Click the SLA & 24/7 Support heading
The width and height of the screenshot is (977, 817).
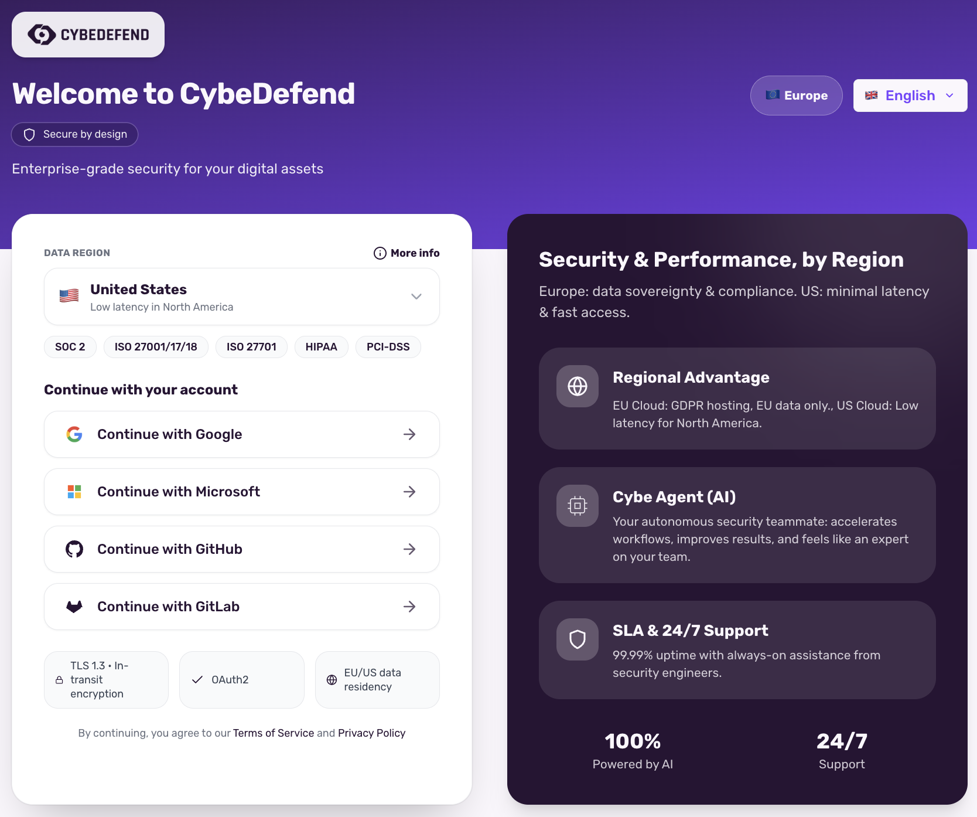tap(690, 631)
